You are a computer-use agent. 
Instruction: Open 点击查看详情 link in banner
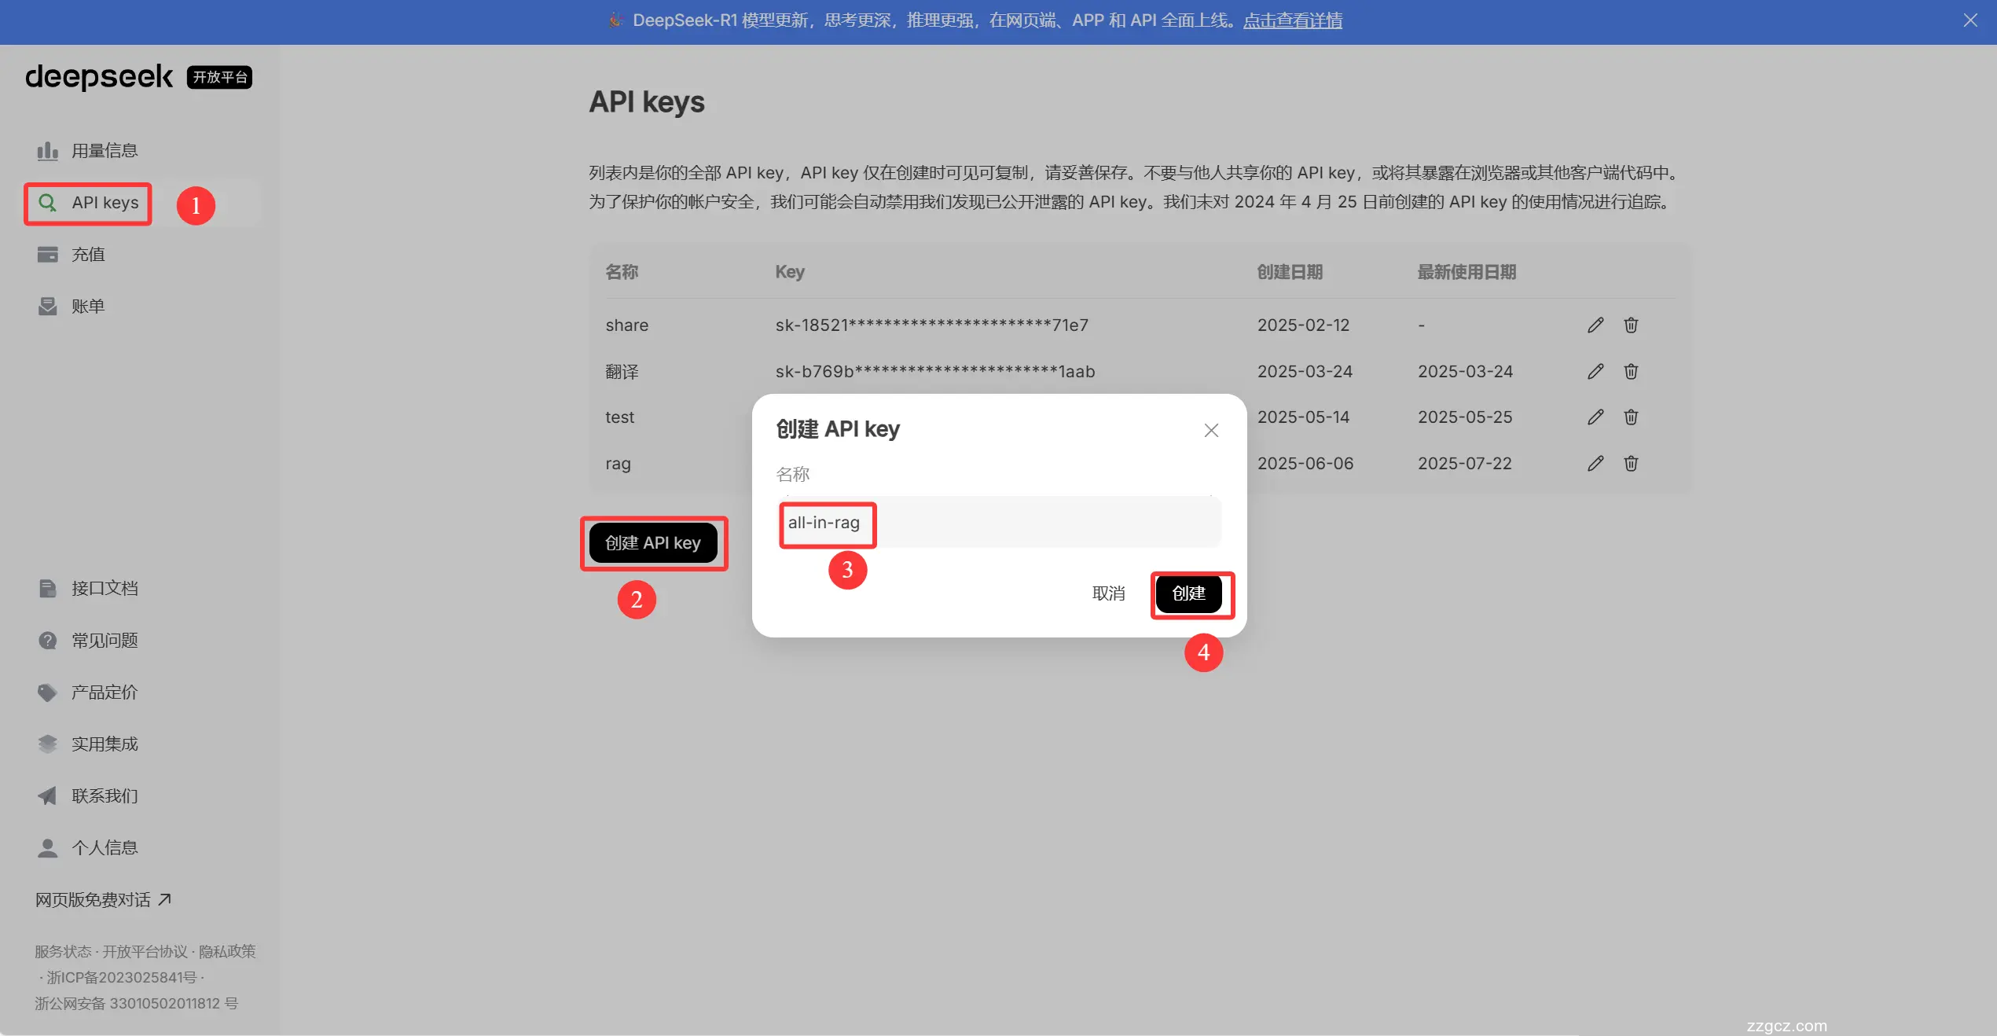tap(1292, 20)
